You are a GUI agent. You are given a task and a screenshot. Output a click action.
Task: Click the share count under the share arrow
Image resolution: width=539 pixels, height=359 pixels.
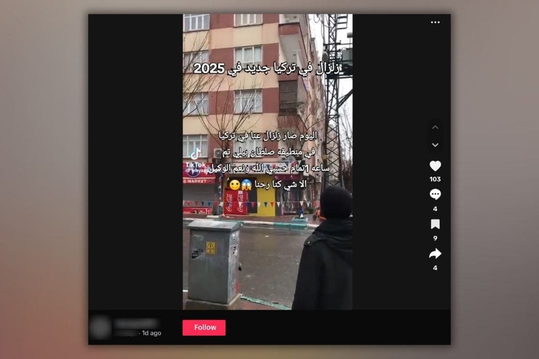point(435,268)
